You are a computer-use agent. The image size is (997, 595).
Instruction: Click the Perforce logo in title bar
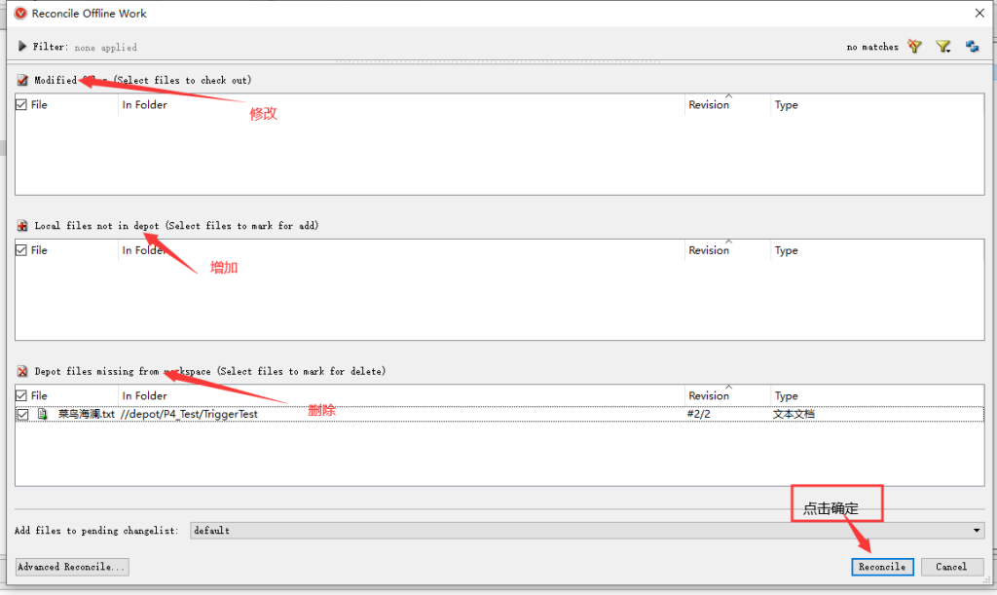pos(19,14)
